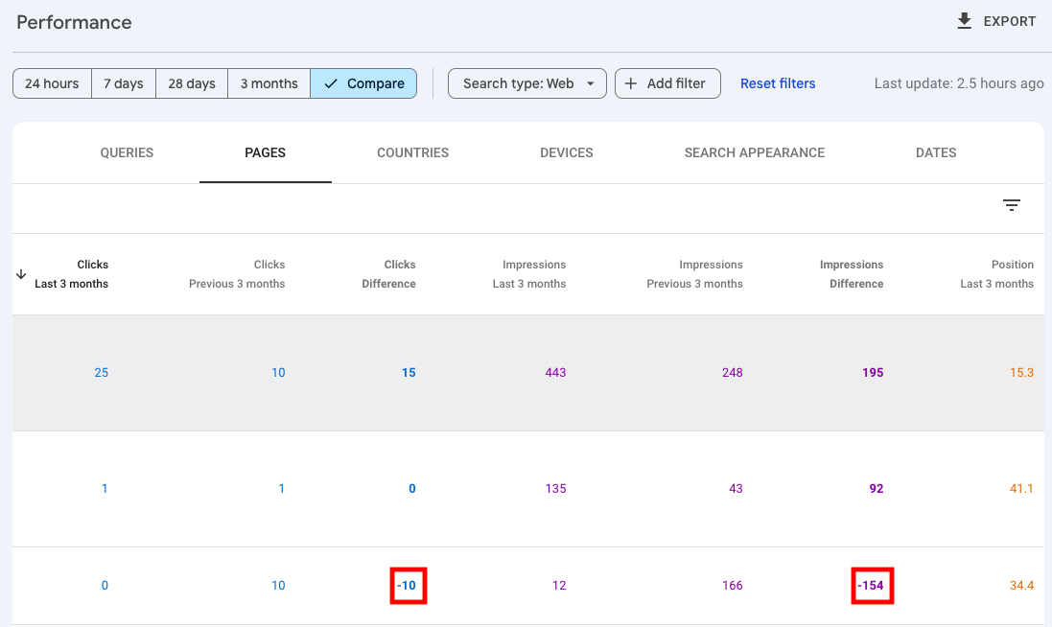Click the Reset filters link

click(778, 83)
